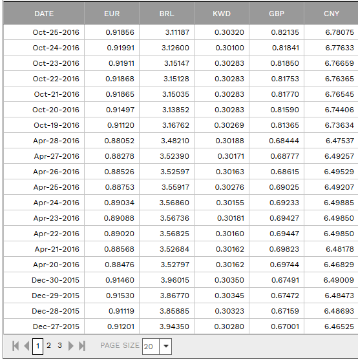Click BRL value 3.56860
Image resolution: width=358 pixels, height=362 pixels.
(x=174, y=202)
